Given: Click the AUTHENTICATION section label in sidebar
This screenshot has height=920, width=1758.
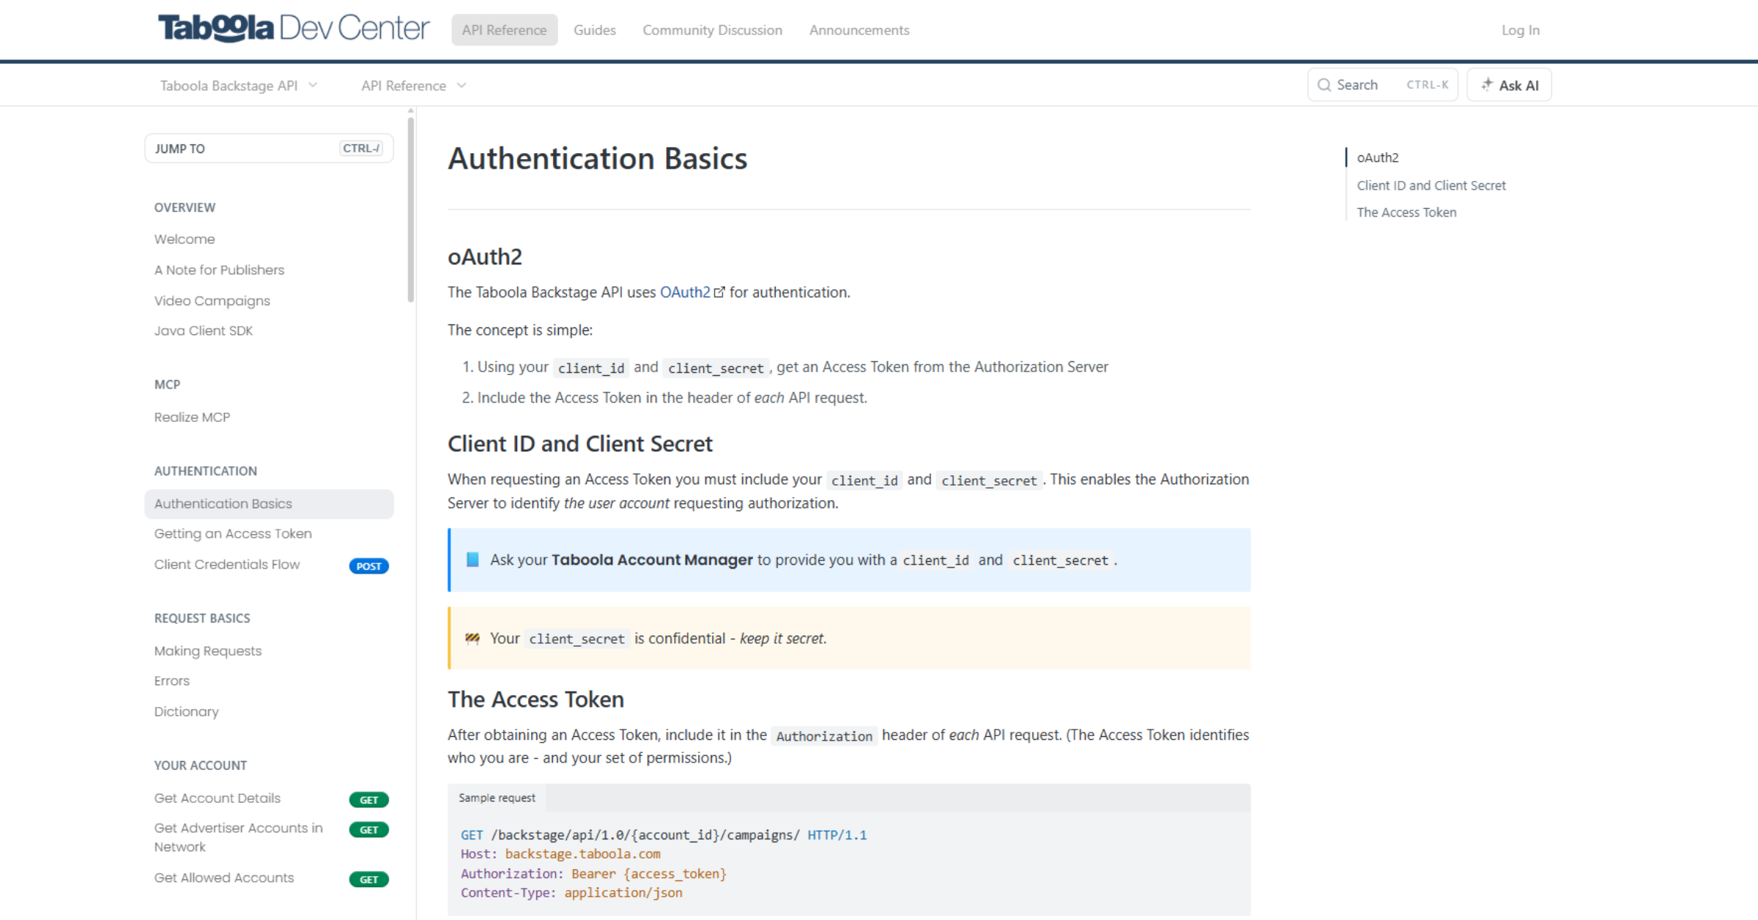Looking at the screenshot, I should coord(205,472).
